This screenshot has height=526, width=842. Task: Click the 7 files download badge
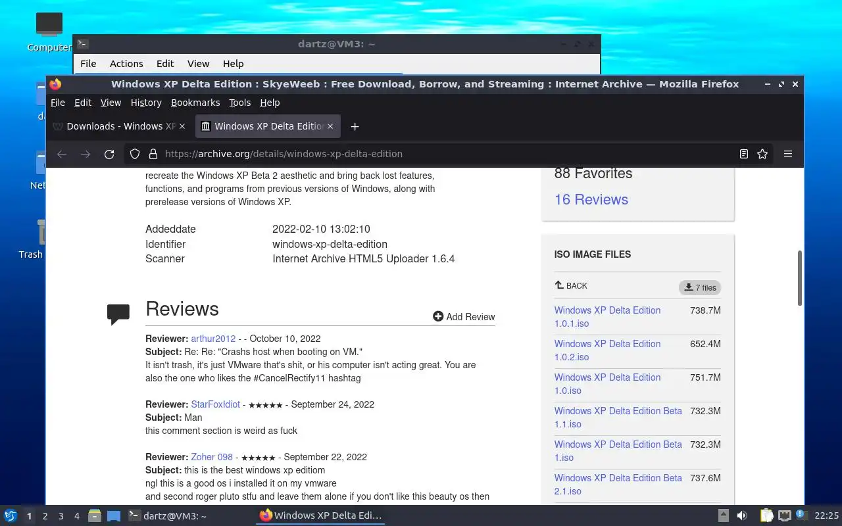point(700,287)
